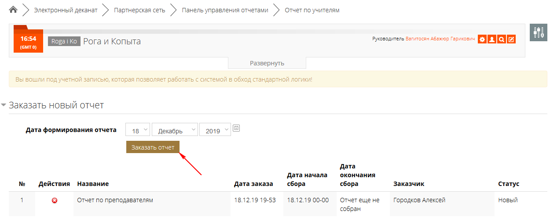Image resolution: width=550 pixels, height=218 pixels.
Task: Go to Электронный деканат breadcrumb
Action: 66,10
